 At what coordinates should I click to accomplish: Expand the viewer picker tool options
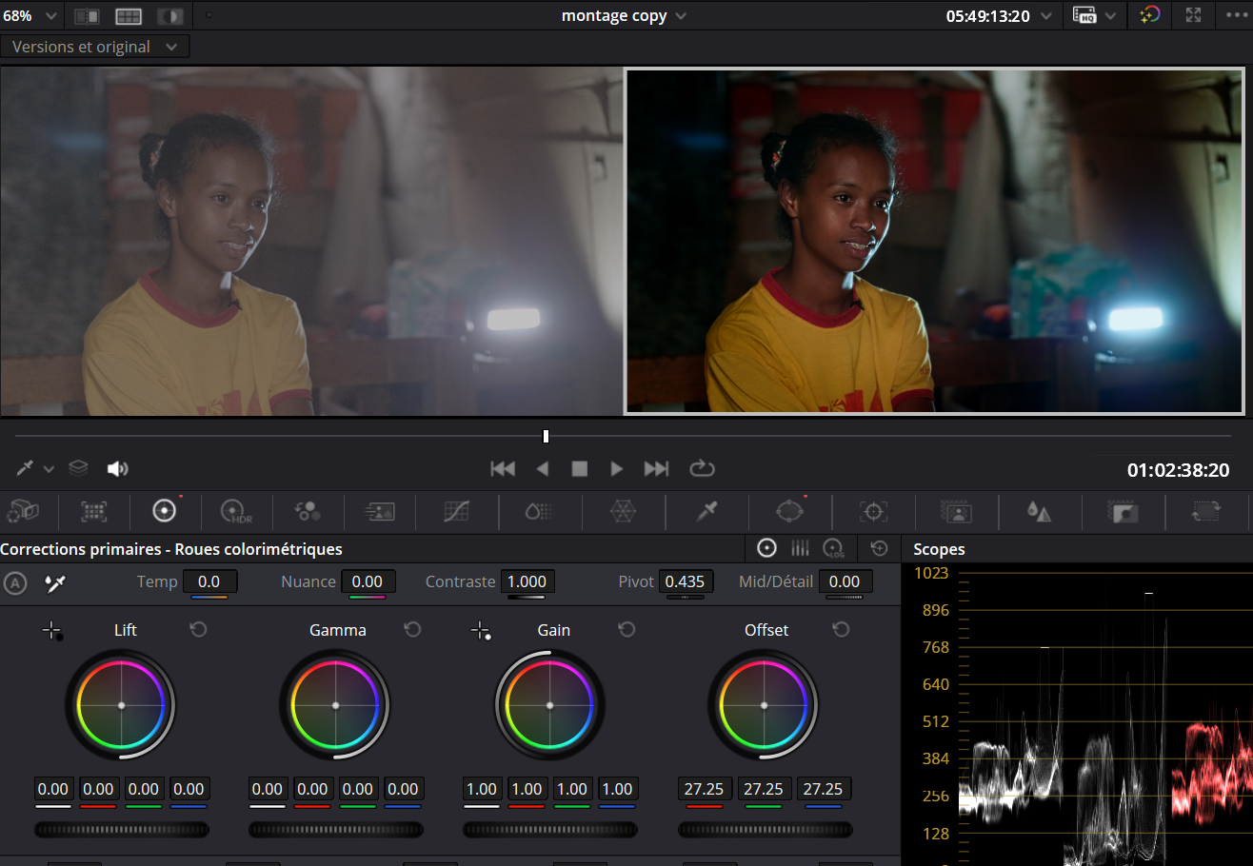click(49, 469)
